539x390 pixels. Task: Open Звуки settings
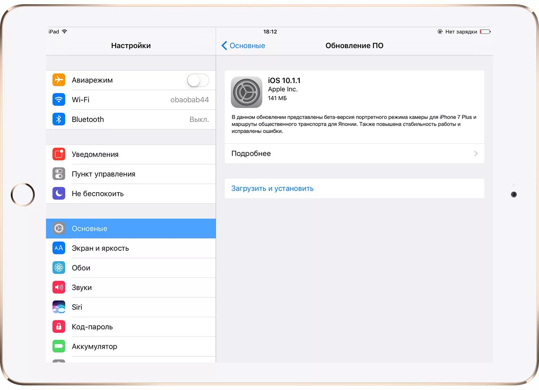point(131,287)
